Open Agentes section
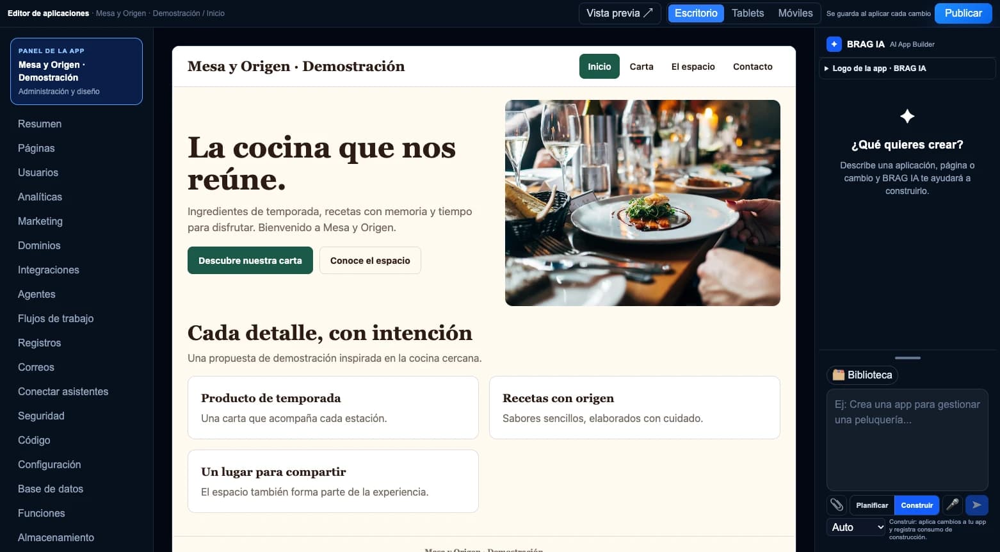This screenshot has width=1000, height=552. pyautogui.click(x=36, y=295)
